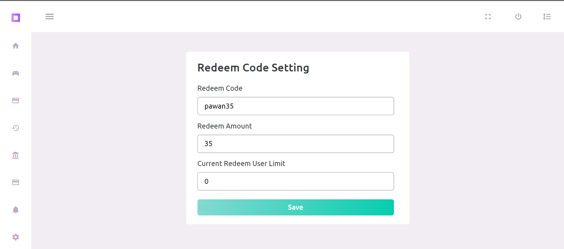
Task: Click the Redeem Amount field
Action: point(295,144)
